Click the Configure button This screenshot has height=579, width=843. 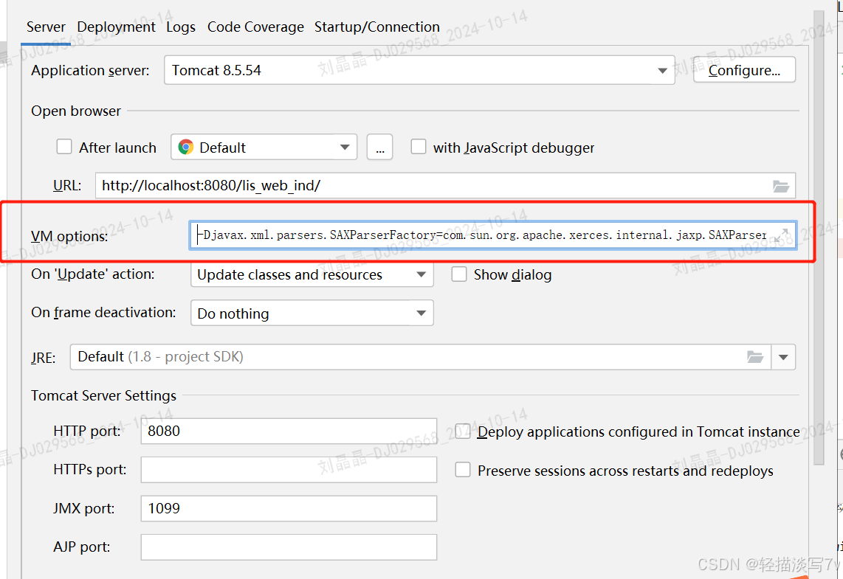(x=744, y=69)
